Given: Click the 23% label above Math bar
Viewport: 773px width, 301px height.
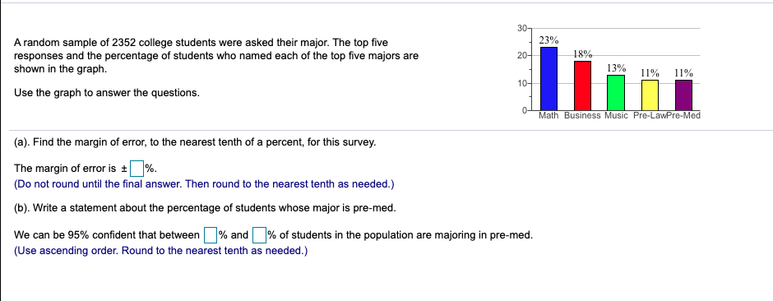Looking at the screenshot, I should [549, 40].
